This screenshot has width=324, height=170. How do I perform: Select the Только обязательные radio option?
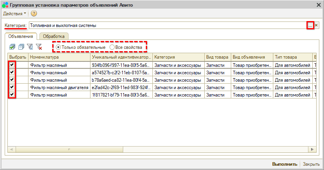58,47
